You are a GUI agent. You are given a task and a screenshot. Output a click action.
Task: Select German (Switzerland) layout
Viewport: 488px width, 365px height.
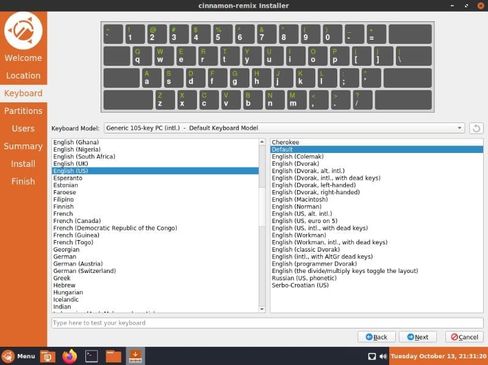click(155, 271)
